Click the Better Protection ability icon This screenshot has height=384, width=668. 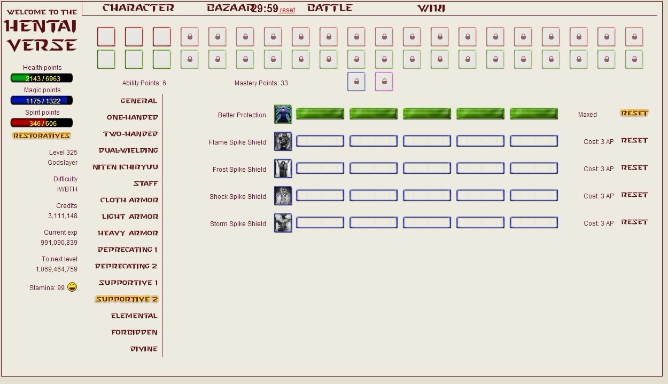tap(283, 114)
